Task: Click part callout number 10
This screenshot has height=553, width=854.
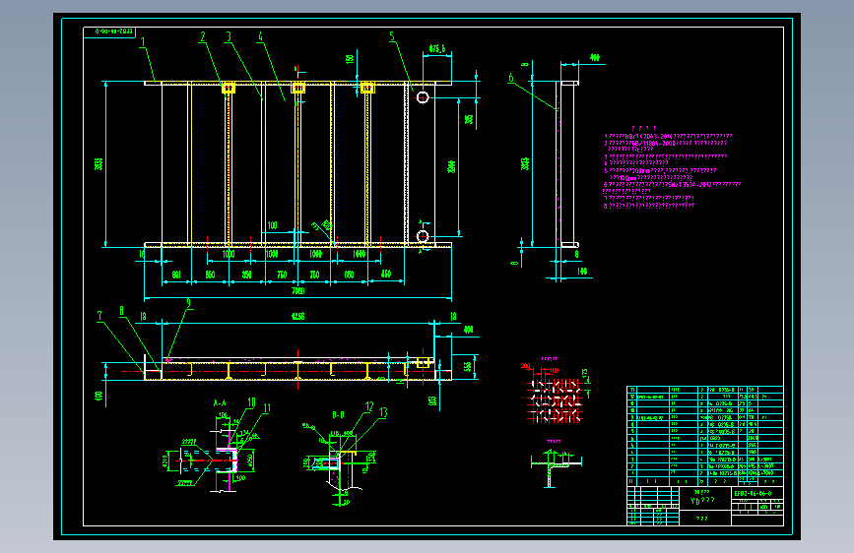Action: [251, 402]
